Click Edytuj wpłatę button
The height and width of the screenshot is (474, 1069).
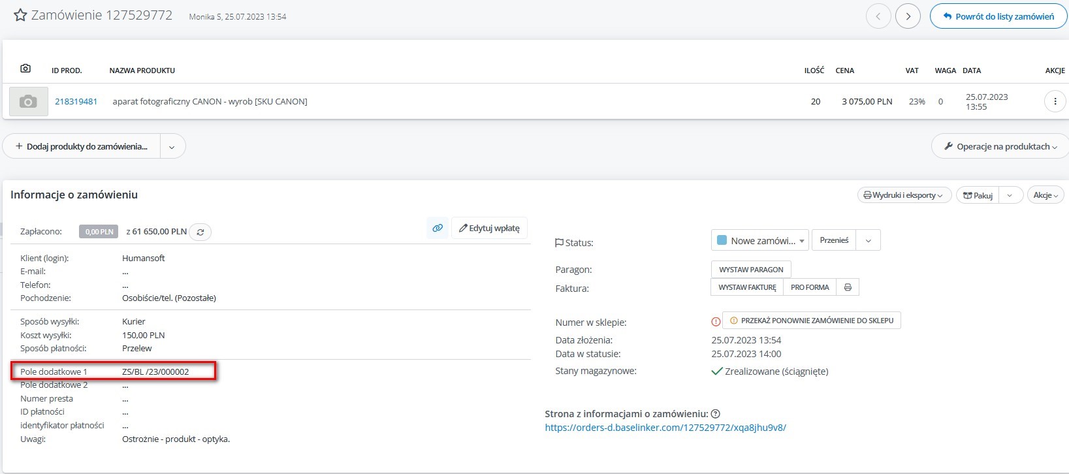point(489,228)
